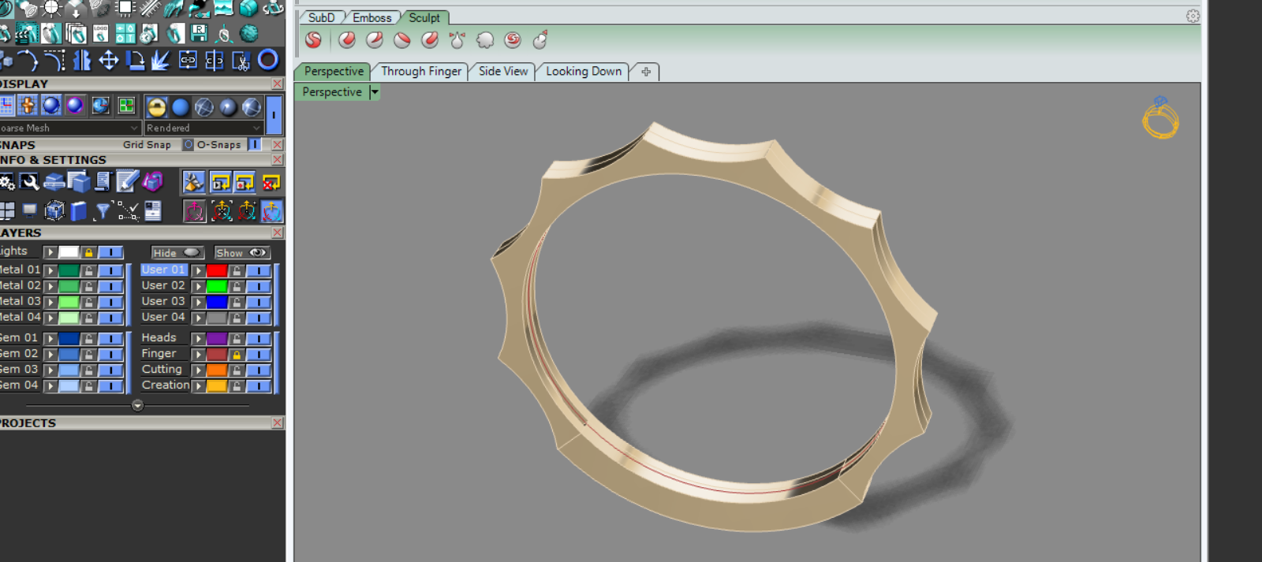The width and height of the screenshot is (1262, 562).
Task: Expand the Metal 01 layer arrow
Action: pos(50,270)
